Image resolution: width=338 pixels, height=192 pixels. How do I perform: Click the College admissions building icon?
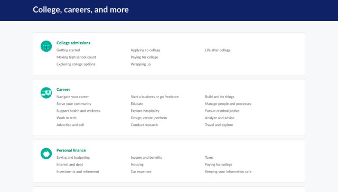click(x=46, y=46)
